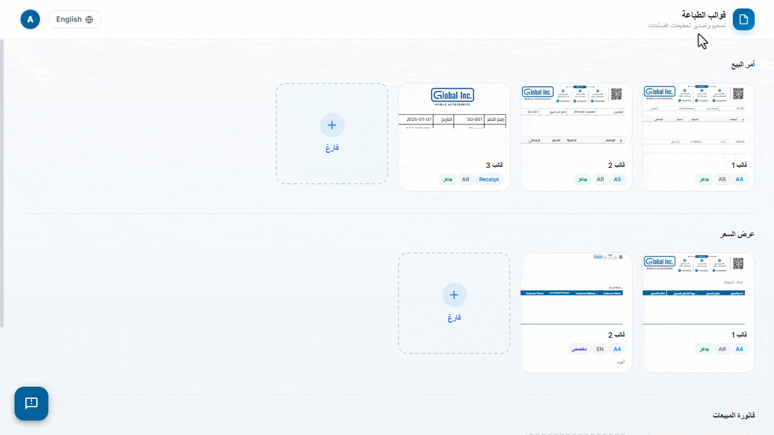This screenshot has width=774, height=435.
Task: Click plus icon in sales order empty card
Action: point(332,125)
